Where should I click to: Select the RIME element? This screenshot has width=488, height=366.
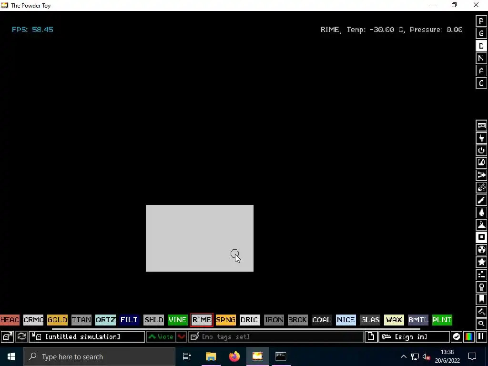[202, 320]
